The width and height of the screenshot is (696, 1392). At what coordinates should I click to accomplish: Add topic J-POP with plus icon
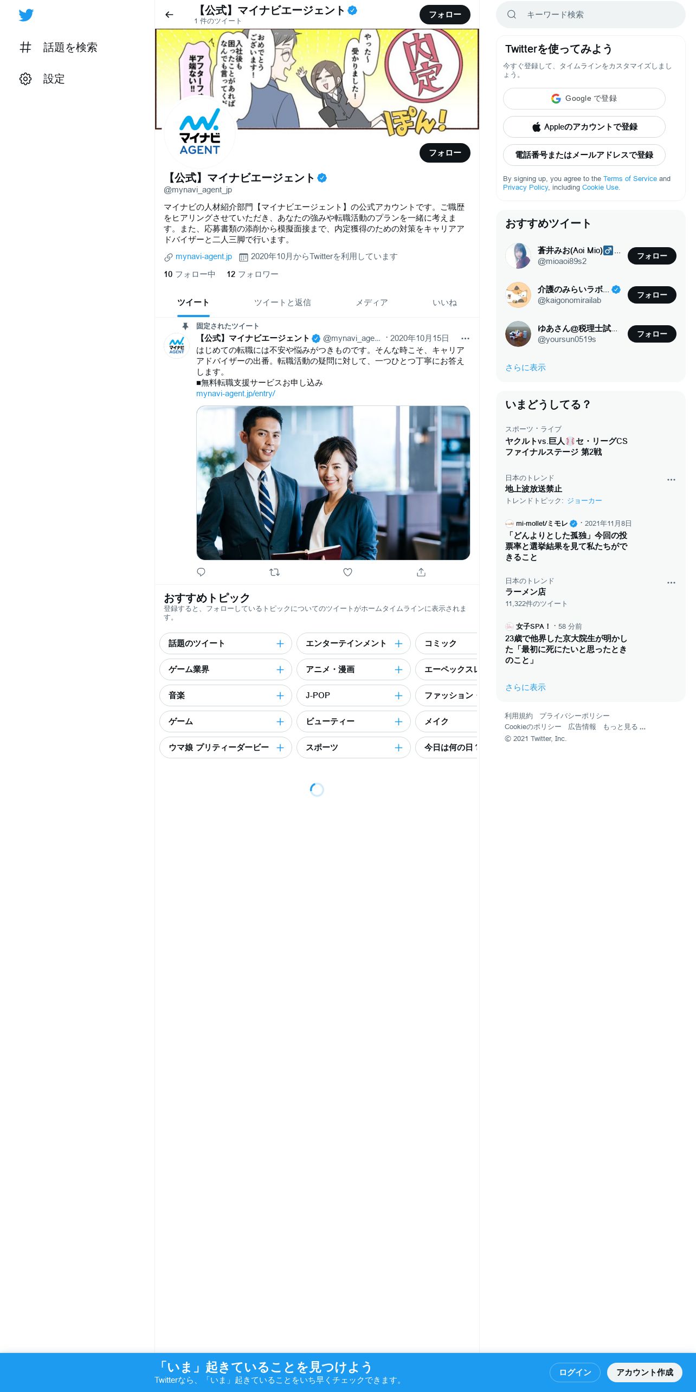pos(398,695)
